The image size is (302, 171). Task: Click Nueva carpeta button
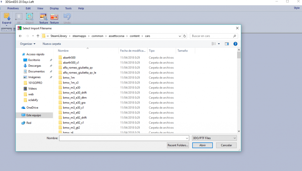tap(52, 44)
